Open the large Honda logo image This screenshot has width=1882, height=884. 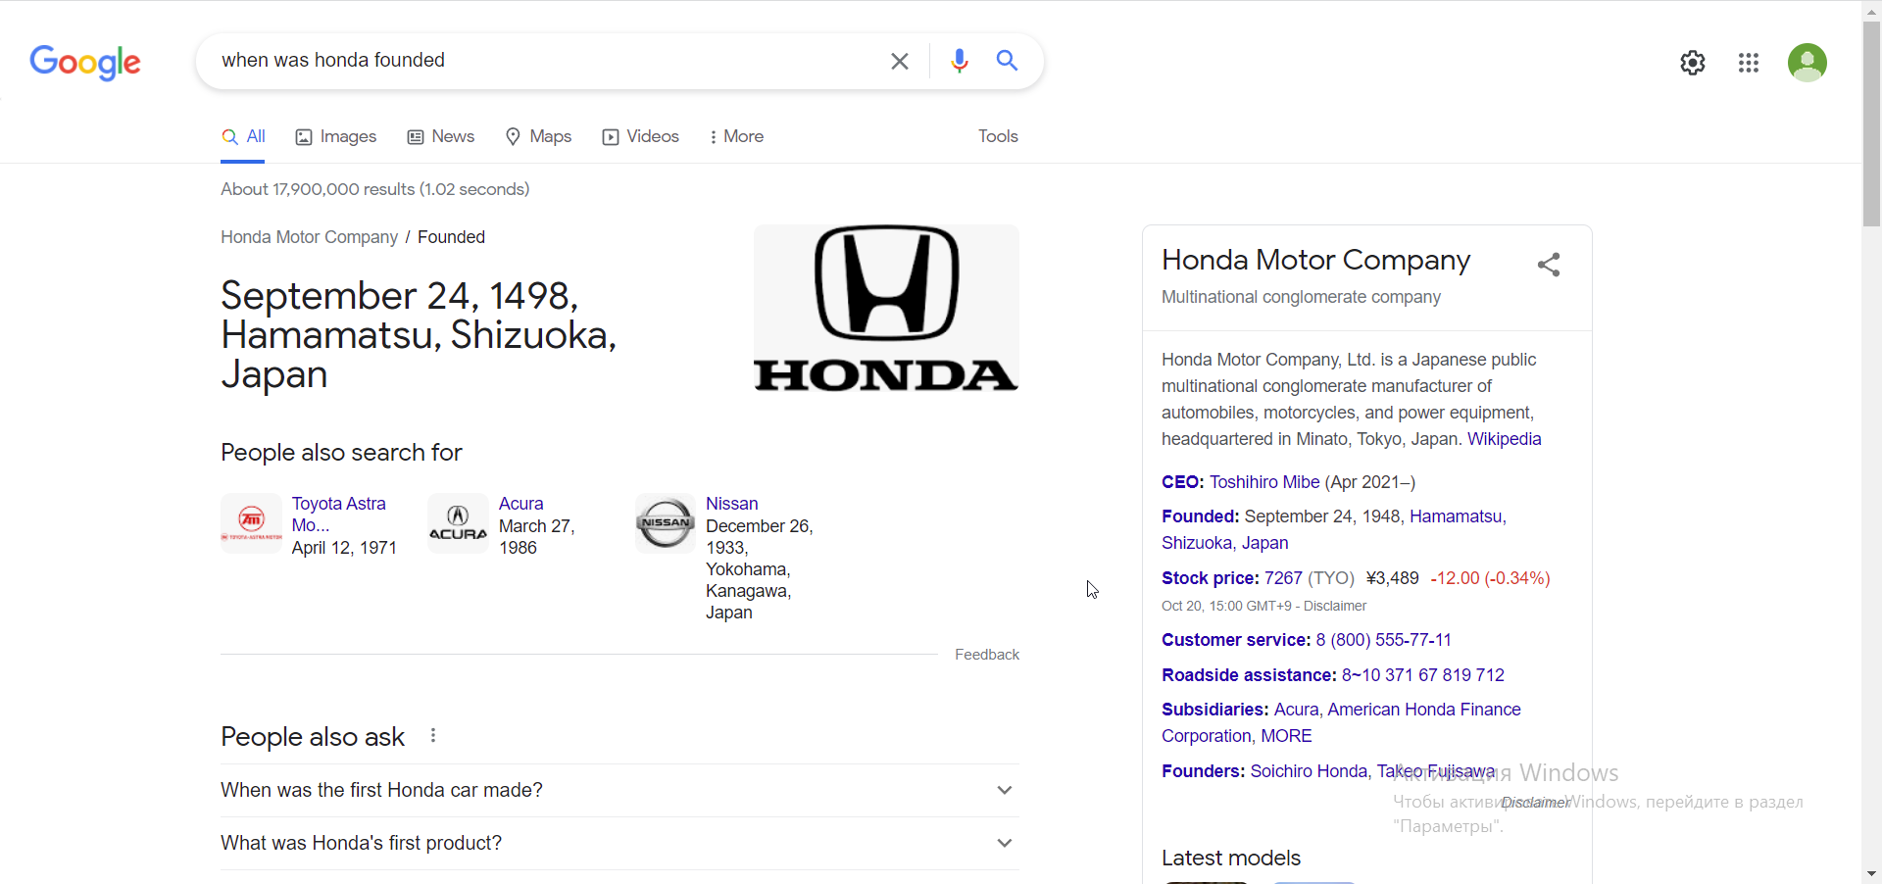tap(886, 309)
